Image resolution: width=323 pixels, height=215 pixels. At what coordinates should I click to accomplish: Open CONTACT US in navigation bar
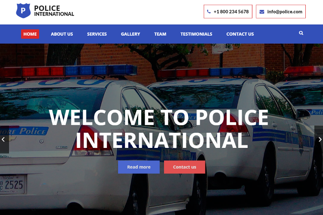[x=240, y=34]
